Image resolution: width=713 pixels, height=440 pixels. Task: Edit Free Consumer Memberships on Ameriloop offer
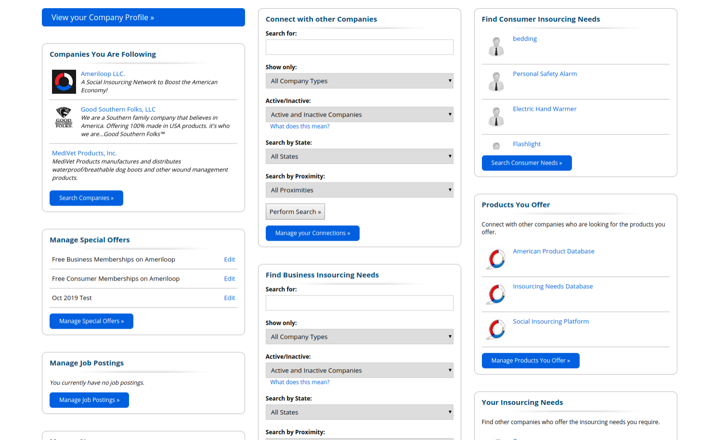(x=230, y=279)
